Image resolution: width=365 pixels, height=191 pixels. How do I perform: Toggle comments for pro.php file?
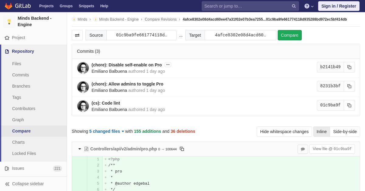point(303,149)
